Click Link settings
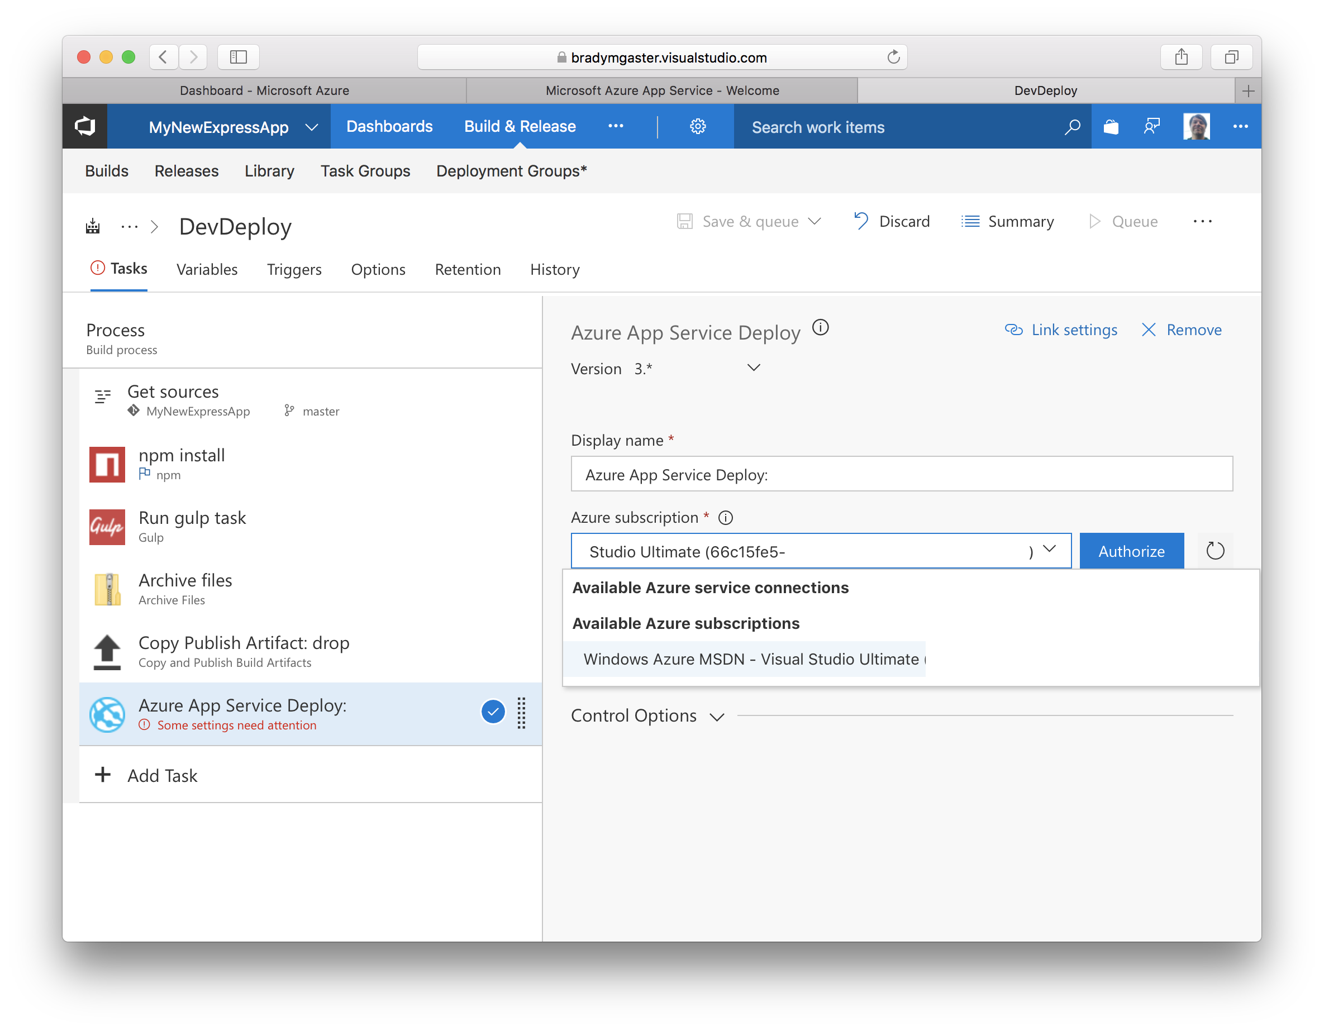The width and height of the screenshot is (1324, 1031). [1061, 330]
